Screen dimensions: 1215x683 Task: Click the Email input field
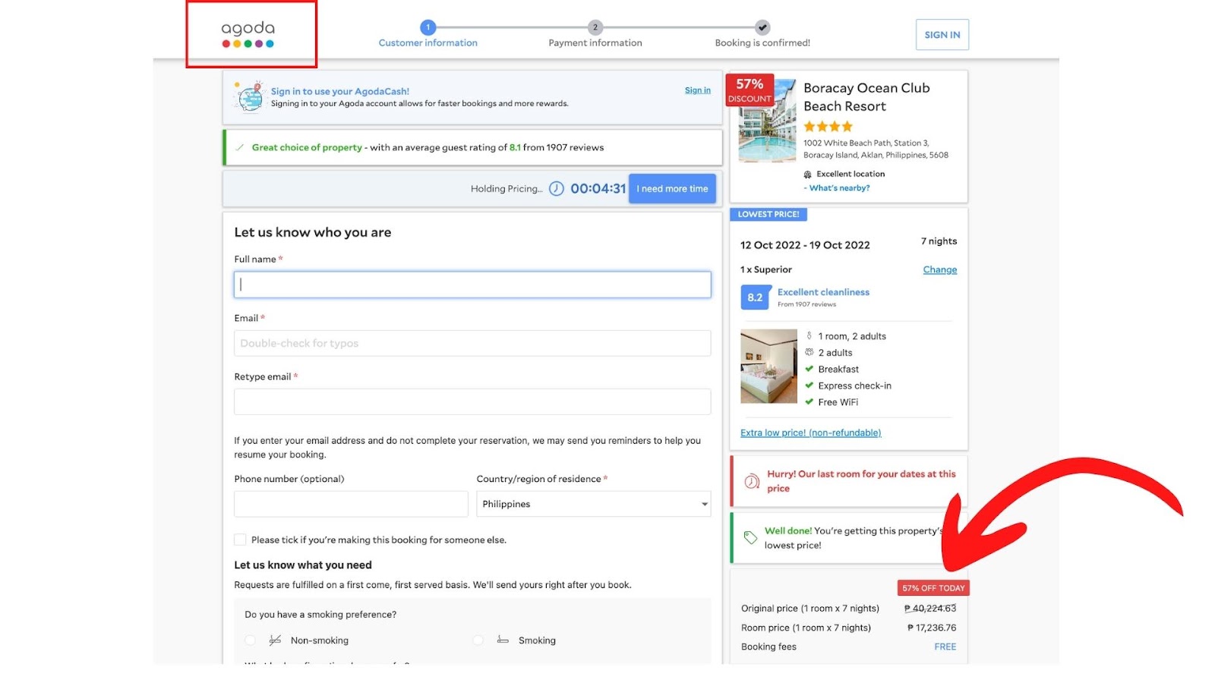point(472,343)
